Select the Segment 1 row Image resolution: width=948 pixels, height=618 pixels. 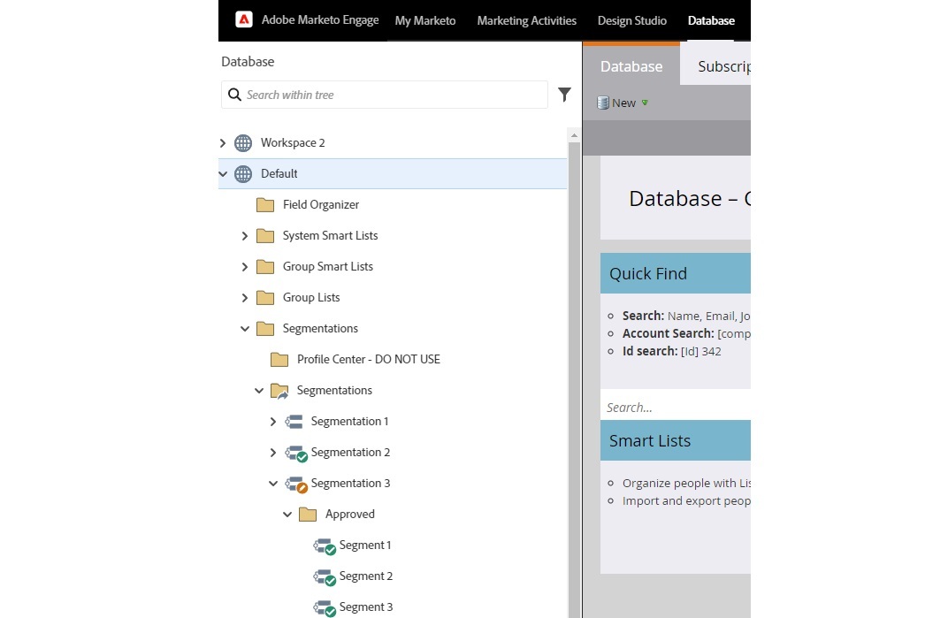[365, 546]
